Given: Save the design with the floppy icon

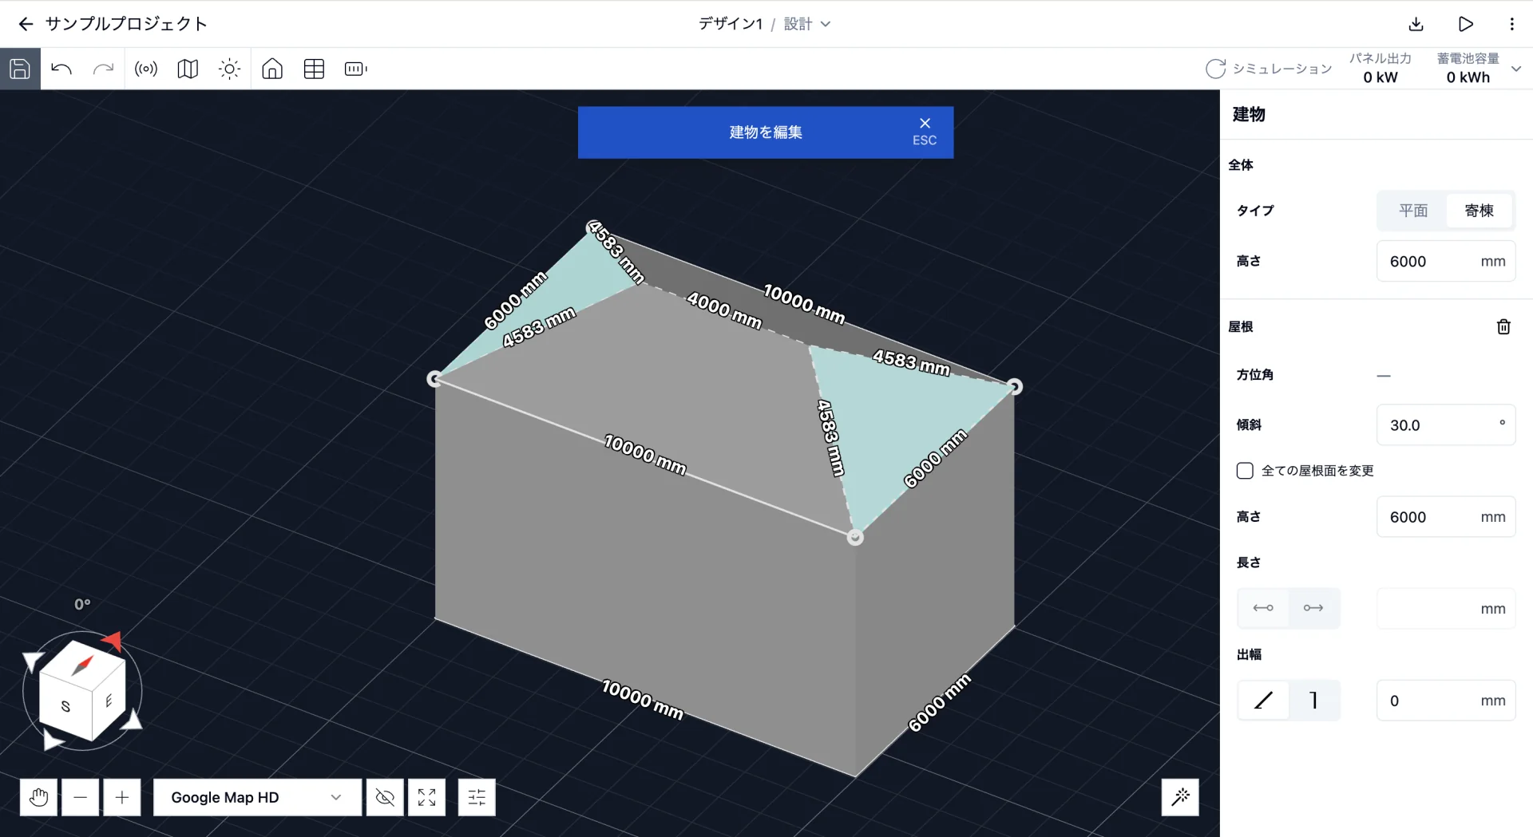Looking at the screenshot, I should (20, 69).
